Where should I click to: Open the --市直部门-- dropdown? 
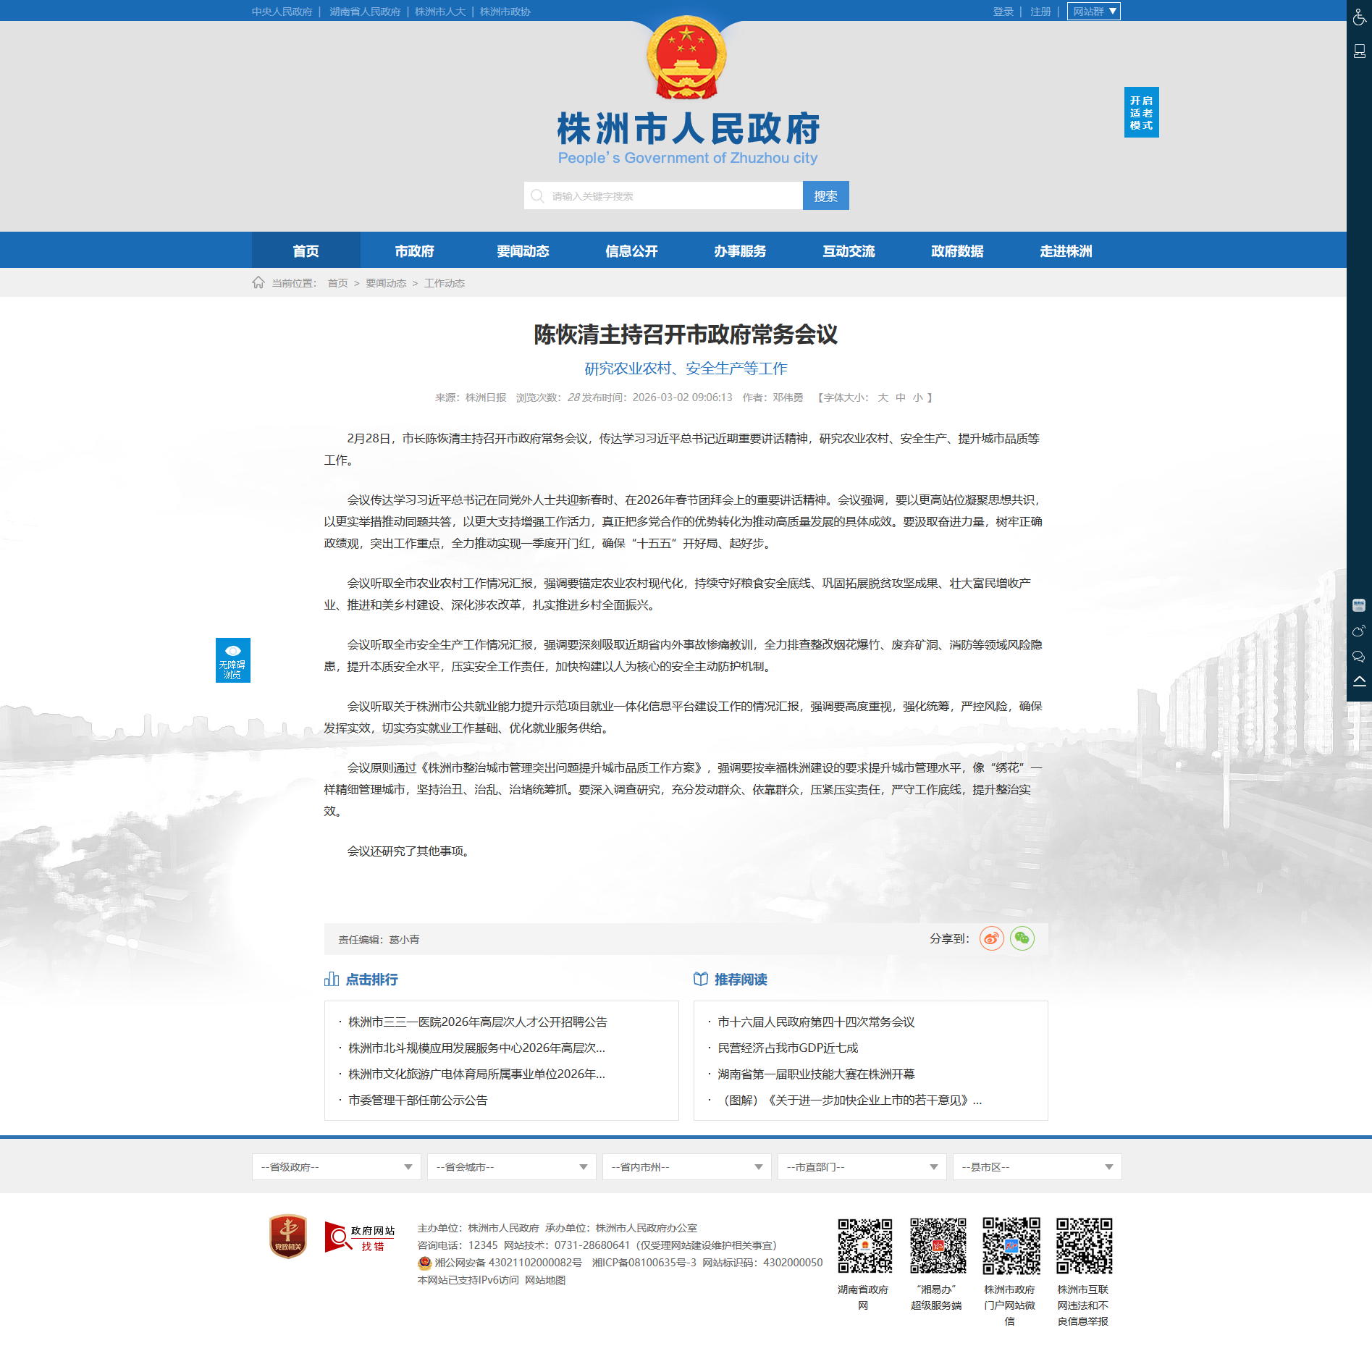click(x=862, y=1166)
